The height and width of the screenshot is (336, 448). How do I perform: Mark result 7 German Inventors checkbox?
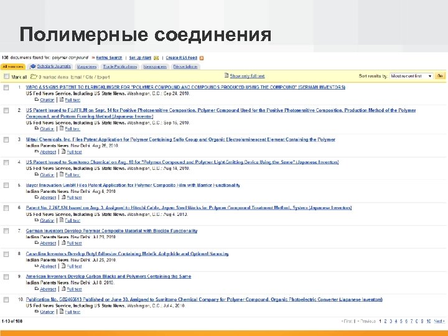(x=6, y=231)
